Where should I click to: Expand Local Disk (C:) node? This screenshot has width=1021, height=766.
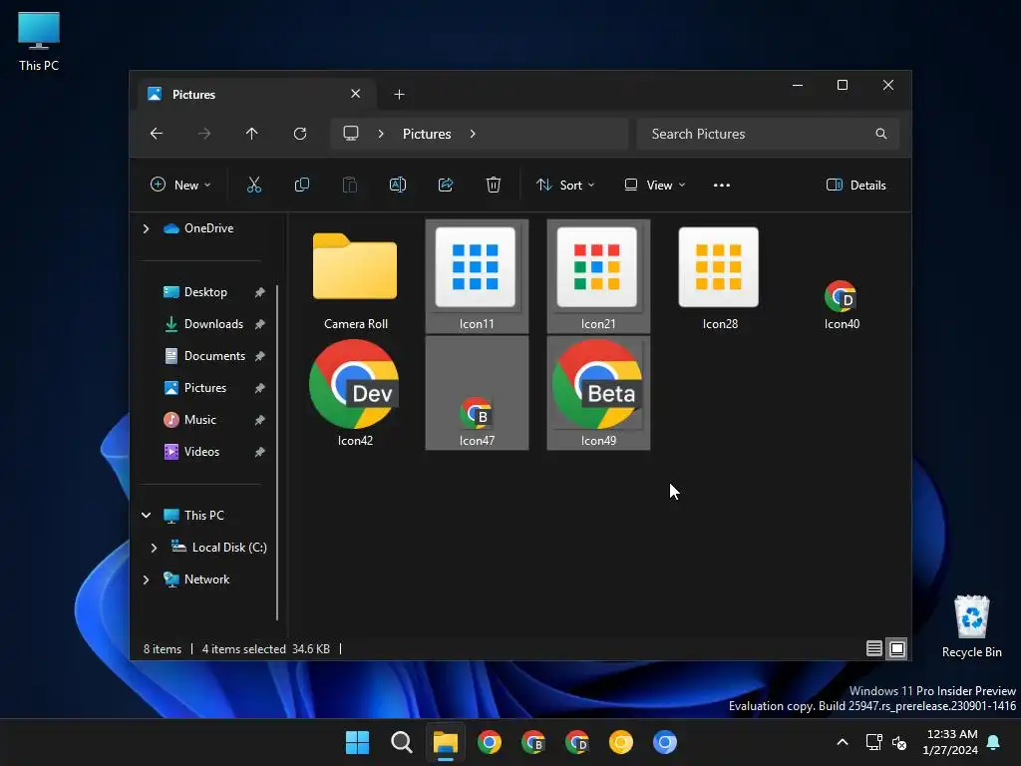tap(154, 548)
